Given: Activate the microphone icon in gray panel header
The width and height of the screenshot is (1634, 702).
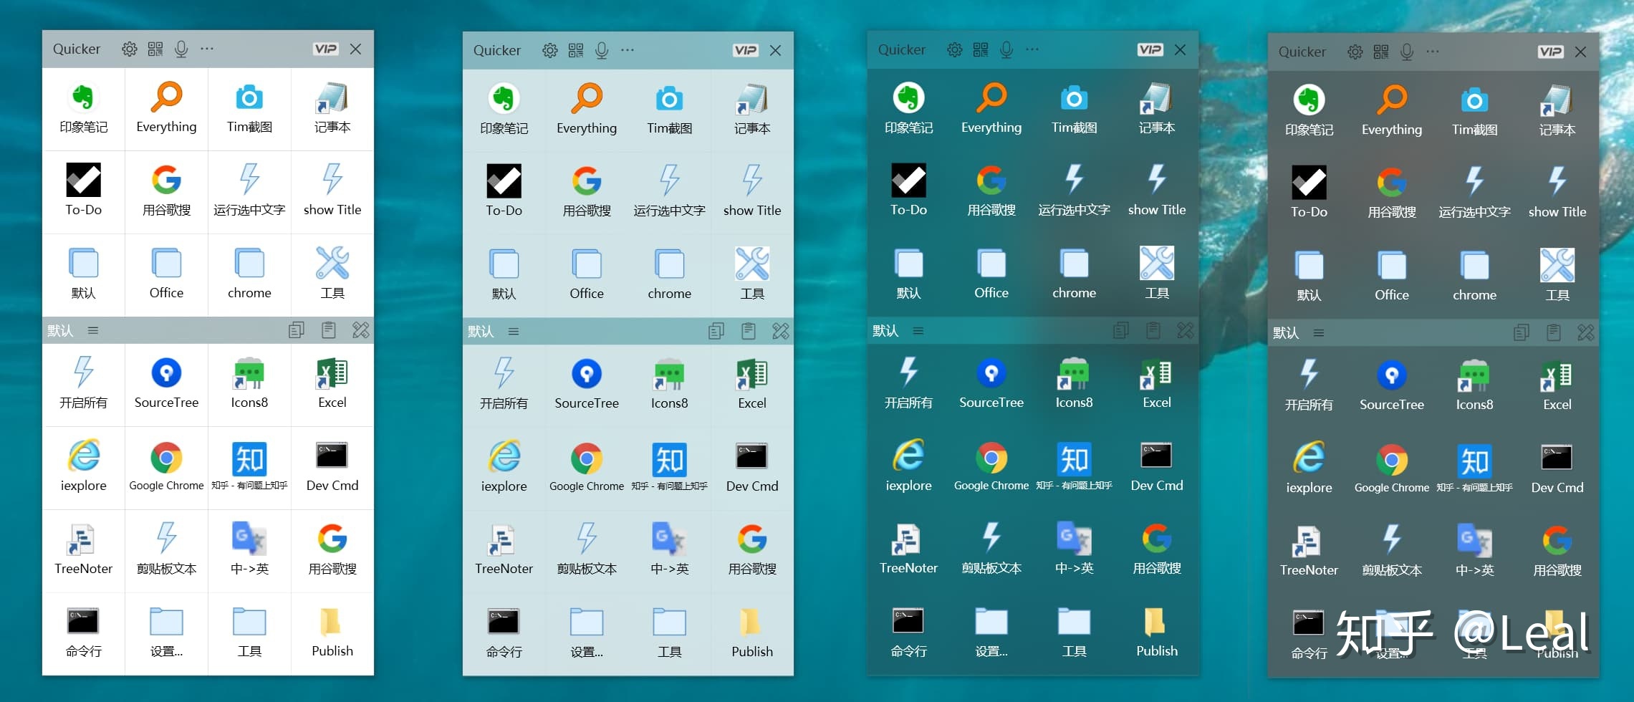Looking at the screenshot, I should click(x=1407, y=52).
